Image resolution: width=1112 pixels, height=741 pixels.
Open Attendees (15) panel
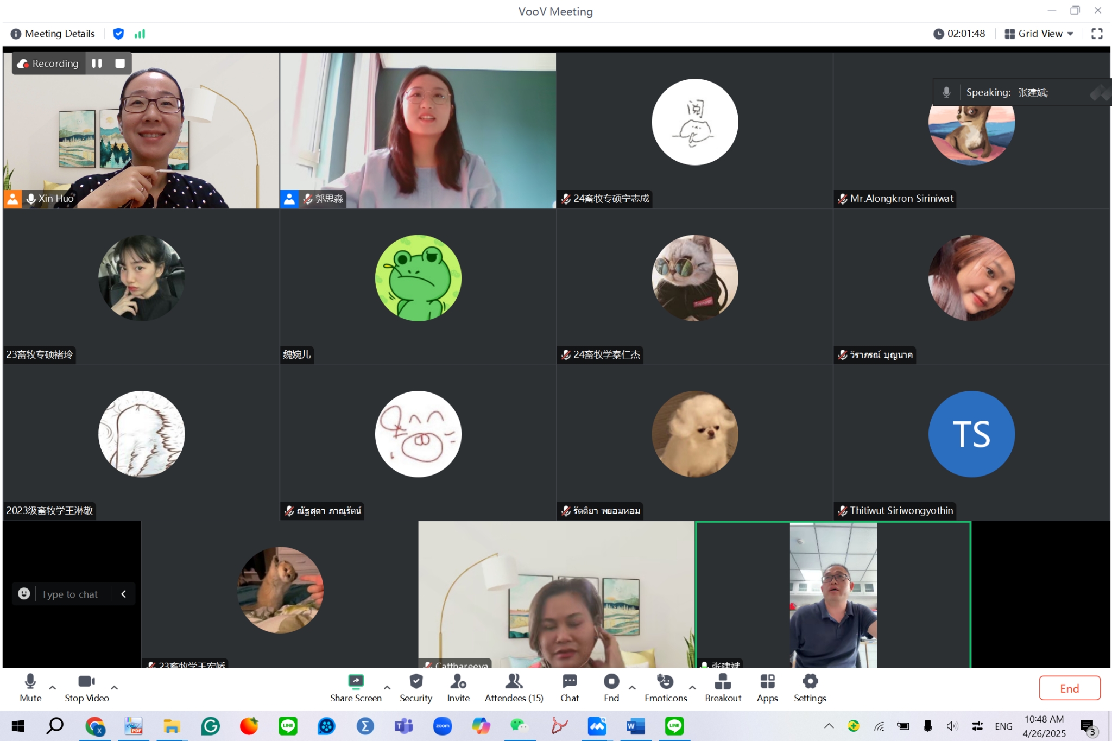tap(514, 681)
